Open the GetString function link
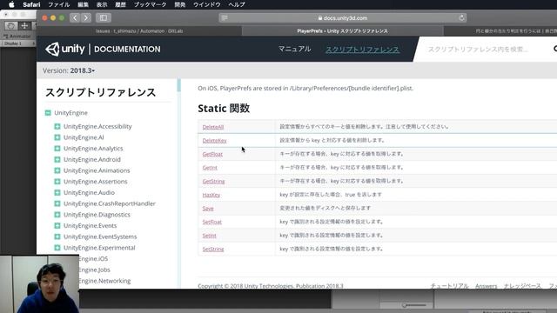This screenshot has width=557, height=313. point(213,181)
